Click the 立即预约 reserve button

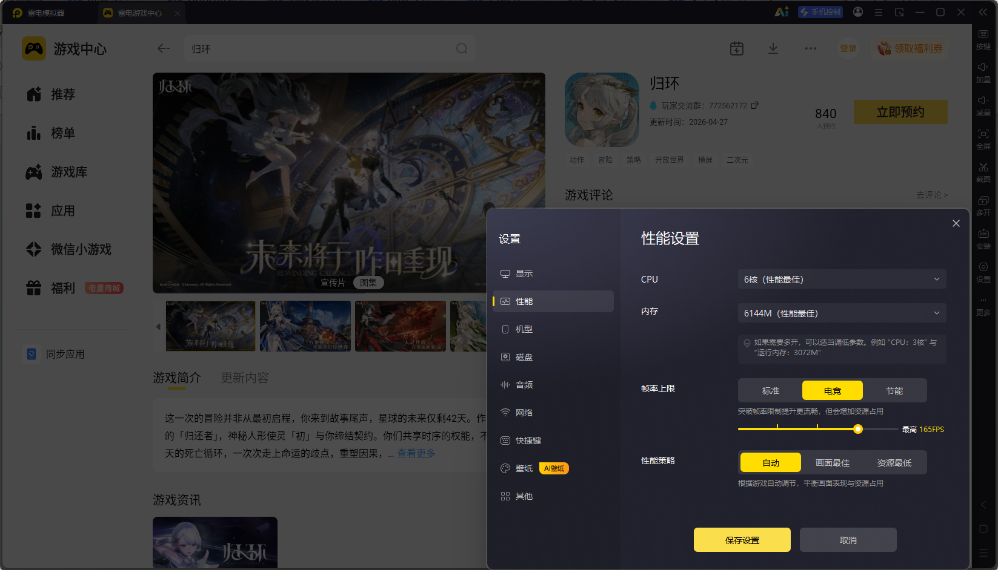(900, 112)
